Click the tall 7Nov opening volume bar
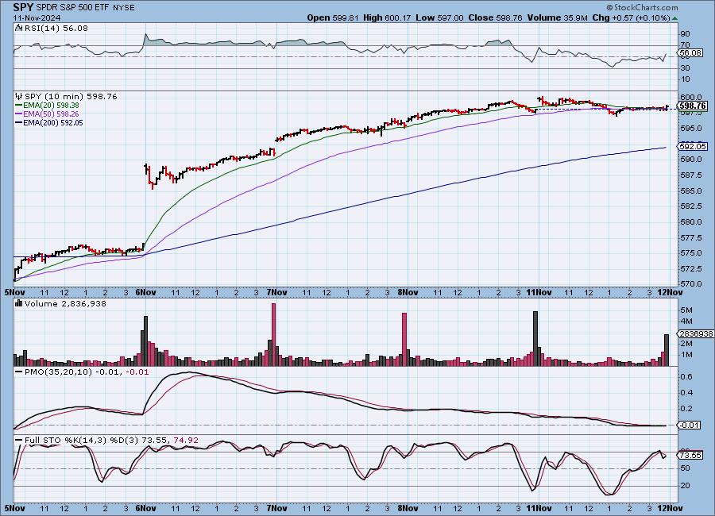Screen dimensions: 715x516 click(x=273, y=334)
